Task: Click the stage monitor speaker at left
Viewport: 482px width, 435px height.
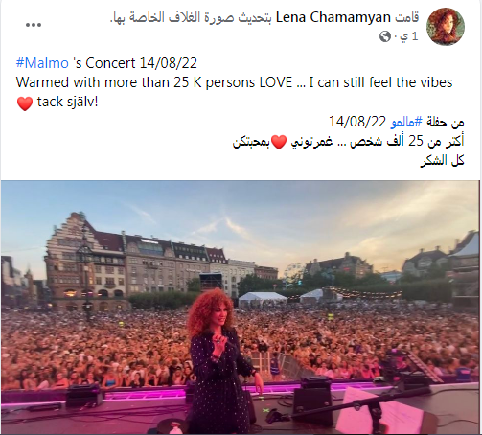Action: [84, 395]
